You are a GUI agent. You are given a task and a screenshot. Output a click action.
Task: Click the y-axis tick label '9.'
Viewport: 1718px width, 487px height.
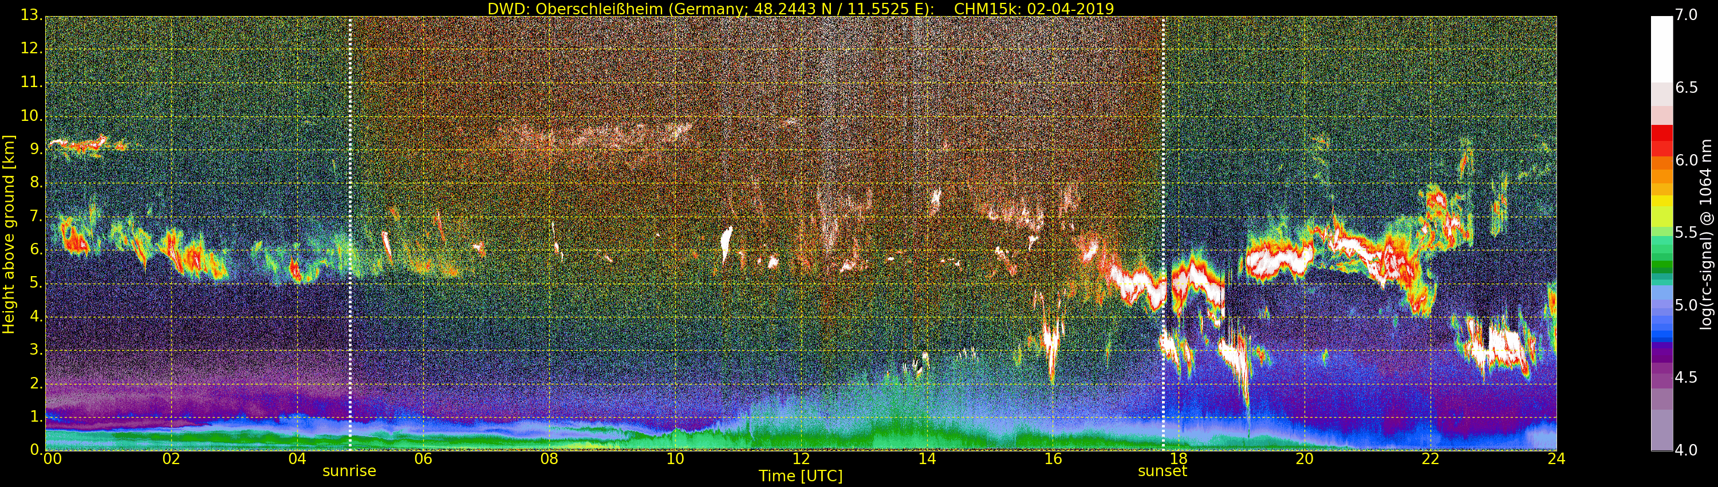[x=36, y=150]
